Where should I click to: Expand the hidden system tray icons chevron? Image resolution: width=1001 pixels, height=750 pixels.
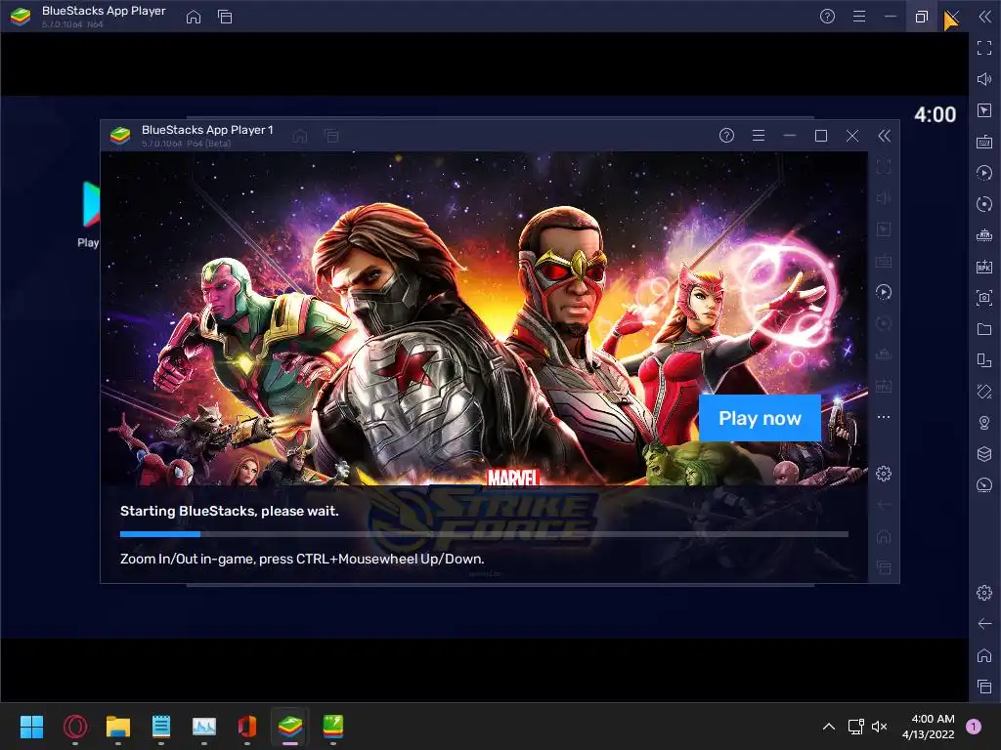tap(829, 727)
